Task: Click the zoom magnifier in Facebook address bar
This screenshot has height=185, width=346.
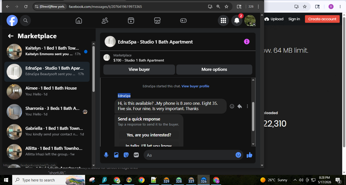Action: pyautogui.click(x=218, y=7)
